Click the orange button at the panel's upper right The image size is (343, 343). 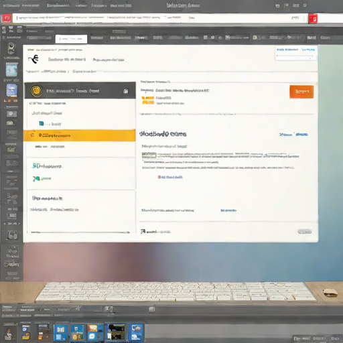point(301,92)
